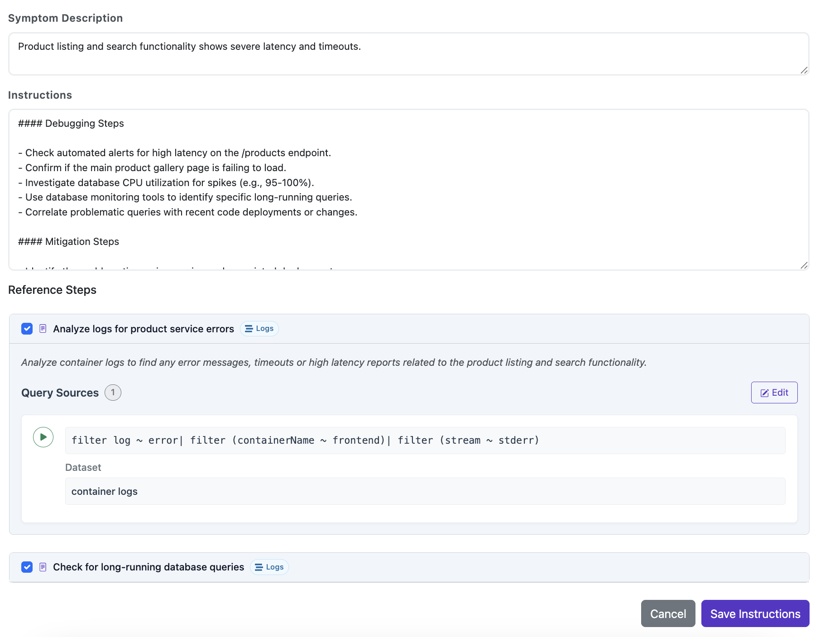Screen dimensions: 815x637
Task: Click the Logs tag on long-running database queries
Action: pos(269,567)
